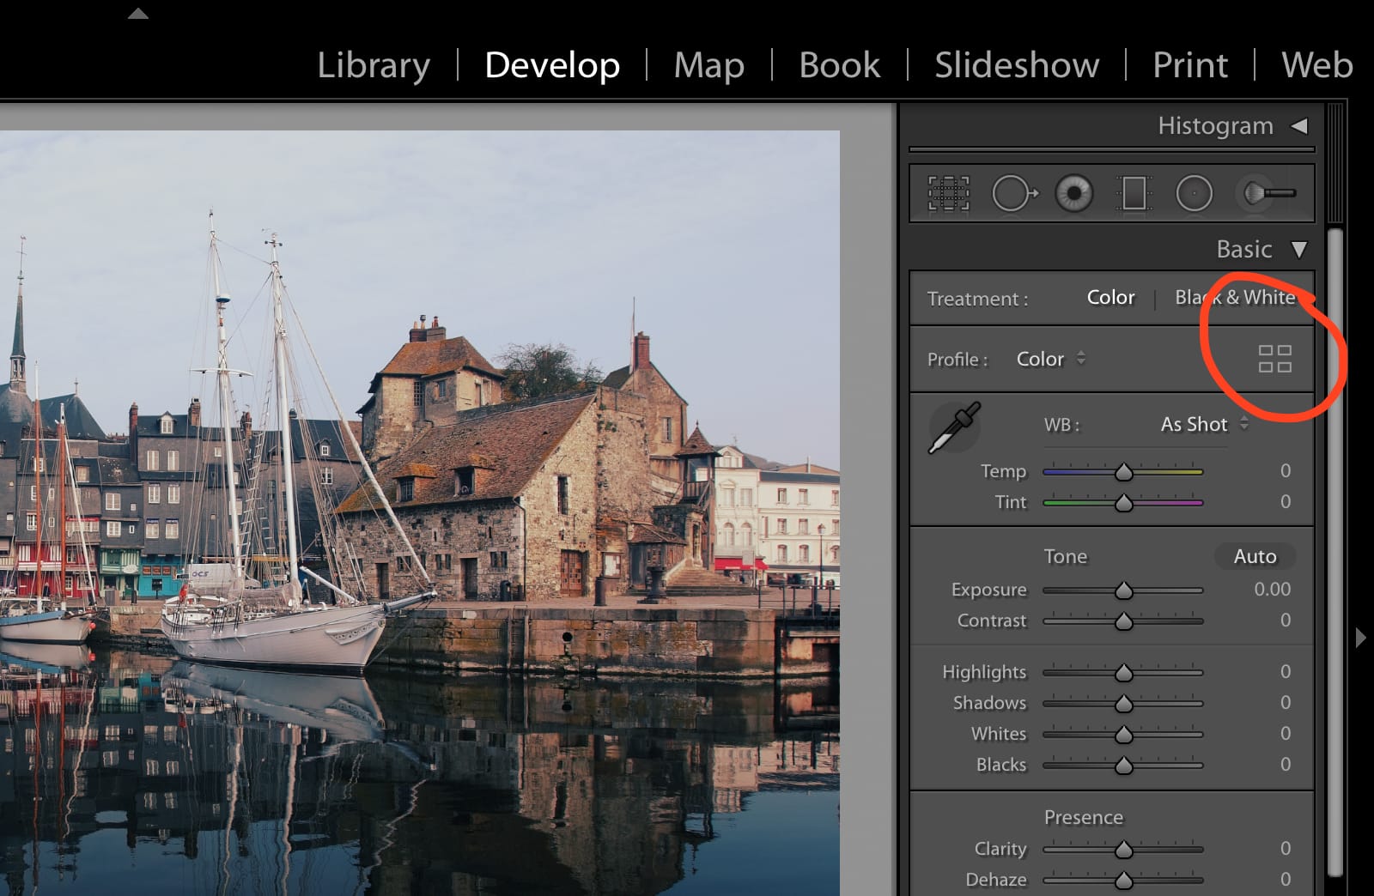Viewport: 1374px width, 896px height.
Task: Click the Temp slider handle
Action: pyautogui.click(x=1123, y=472)
